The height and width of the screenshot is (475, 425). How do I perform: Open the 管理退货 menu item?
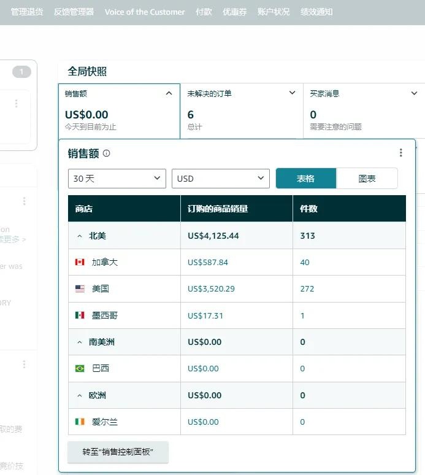[27, 12]
